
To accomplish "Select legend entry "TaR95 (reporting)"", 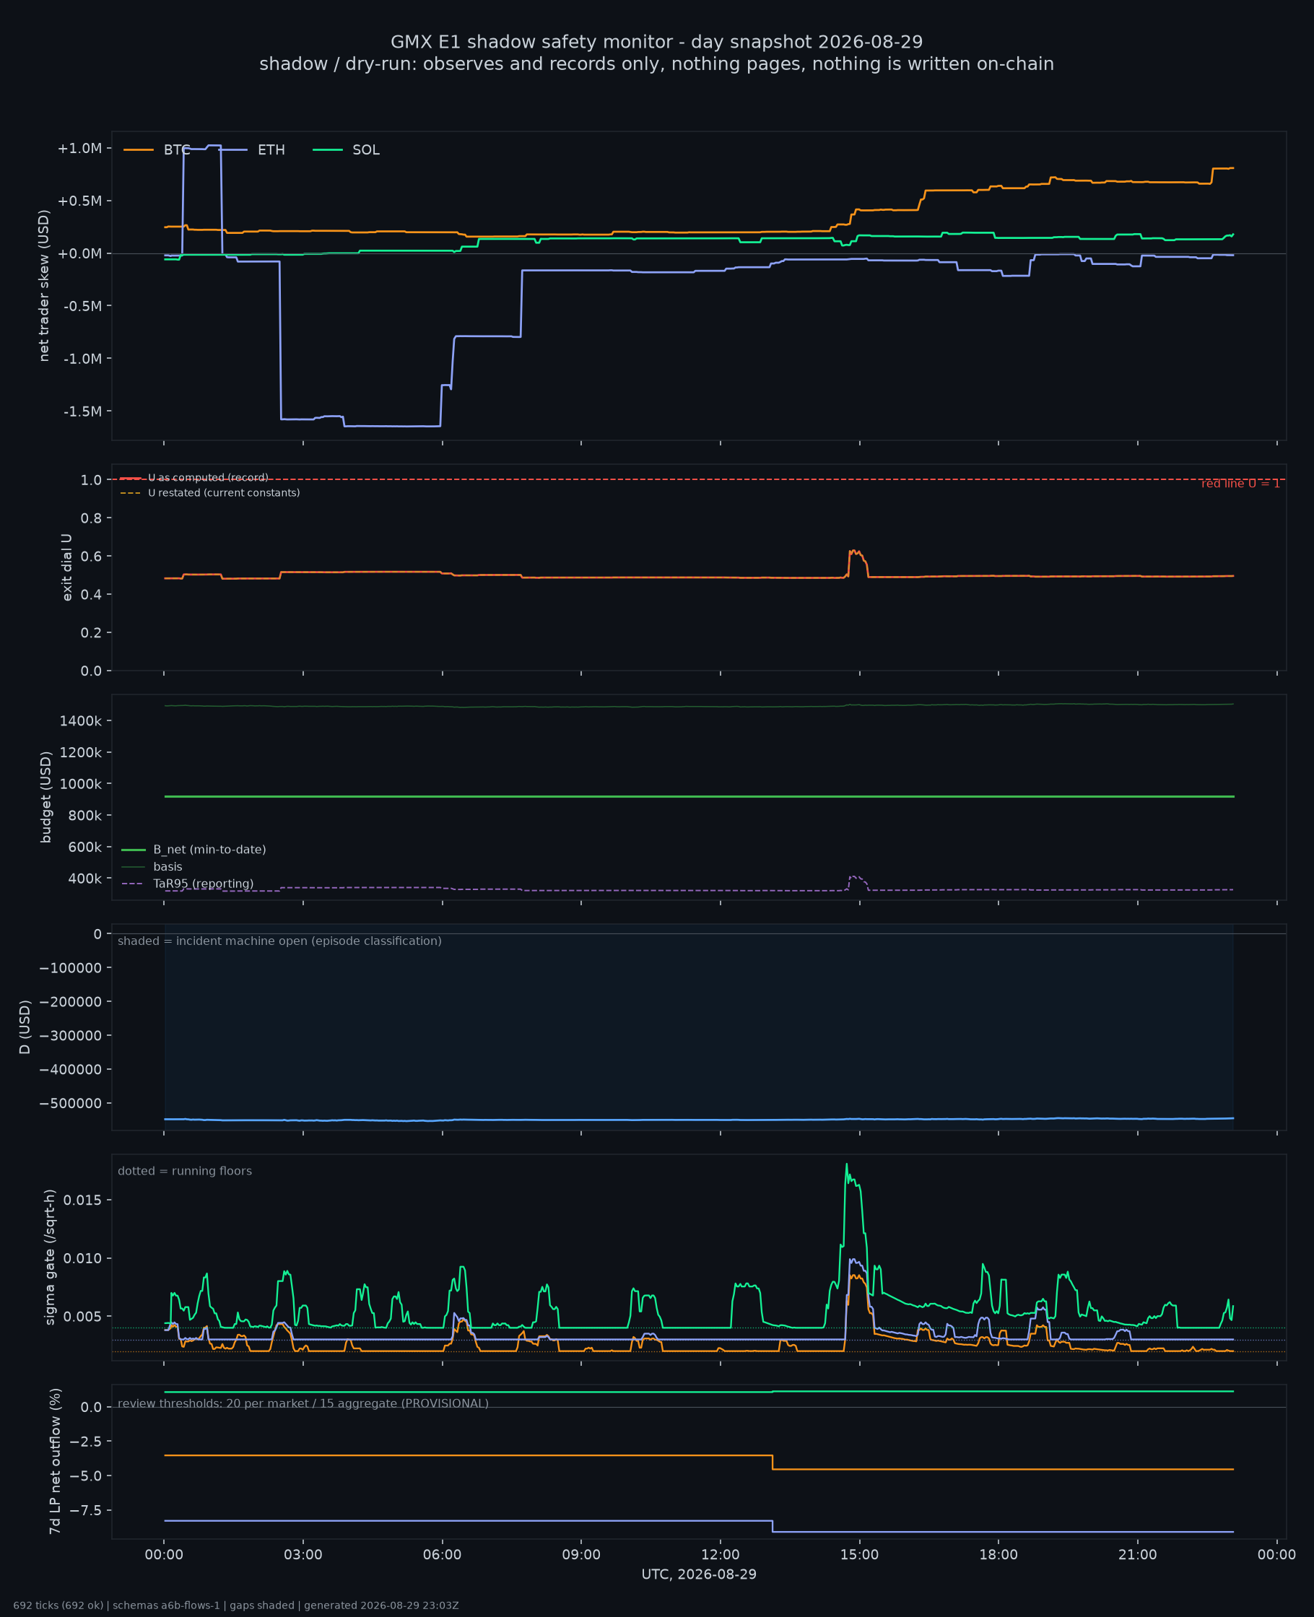I will [188, 884].
